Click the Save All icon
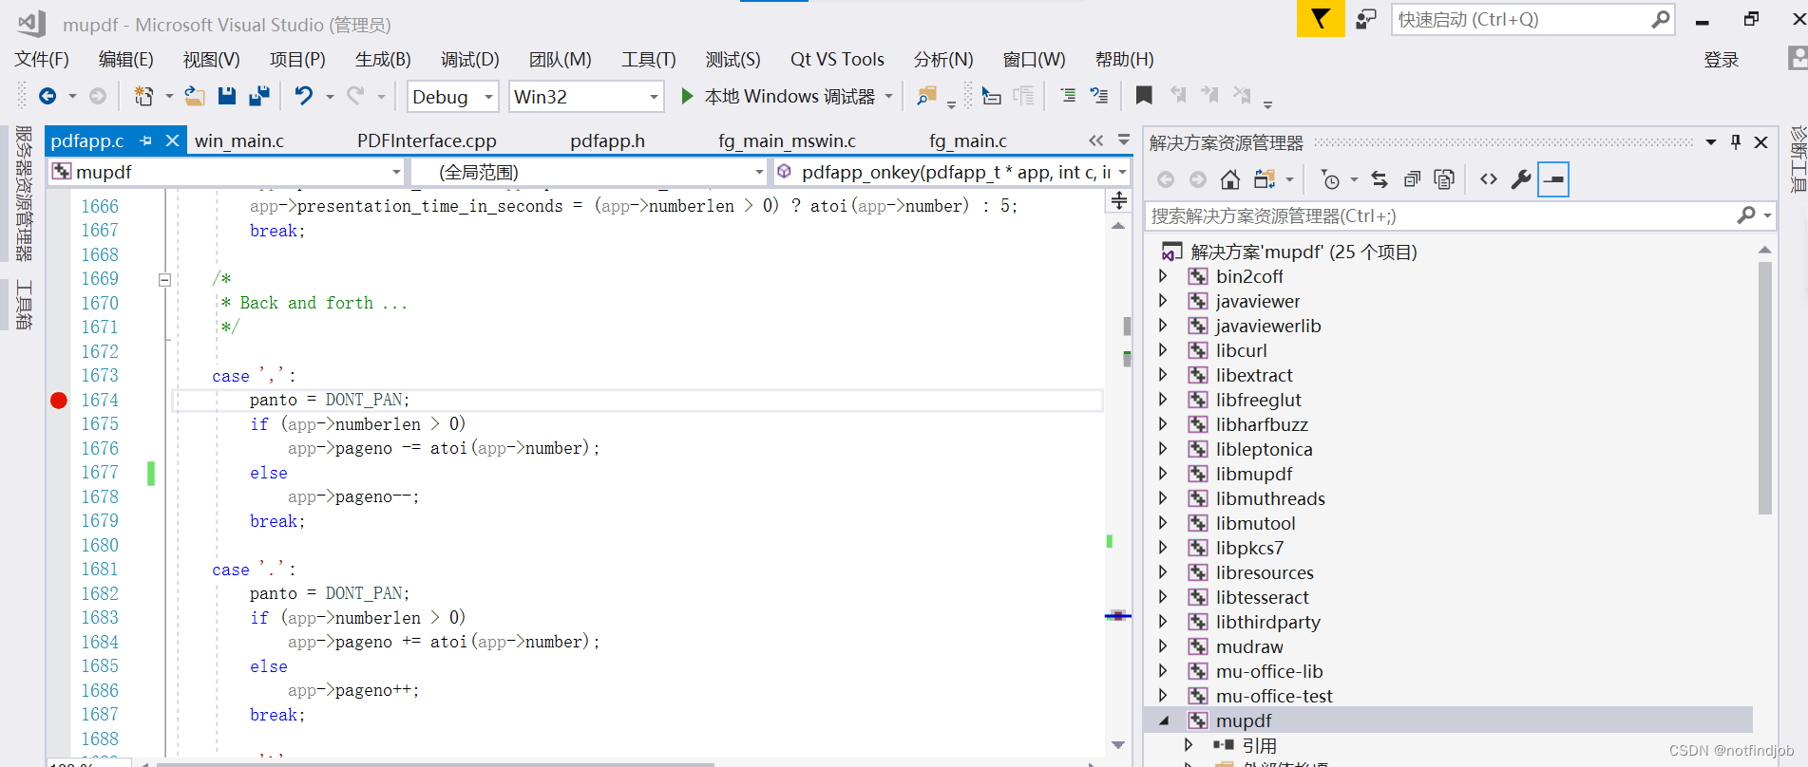Viewport: 1808px width, 767px height. point(258,96)
